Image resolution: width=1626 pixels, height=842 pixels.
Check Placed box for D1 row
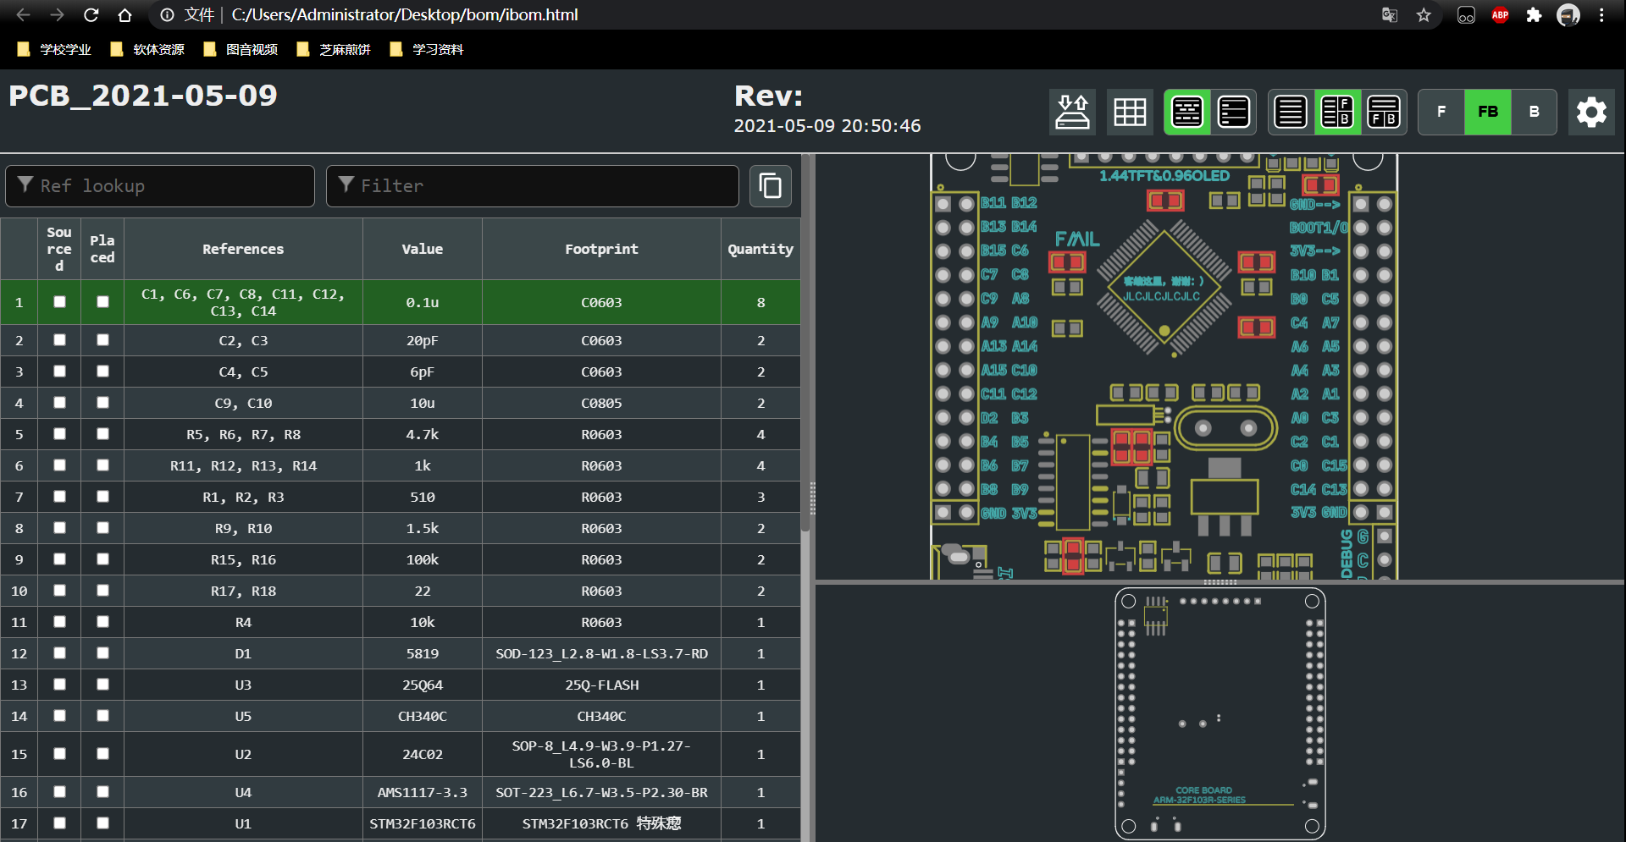pos(102,653)
